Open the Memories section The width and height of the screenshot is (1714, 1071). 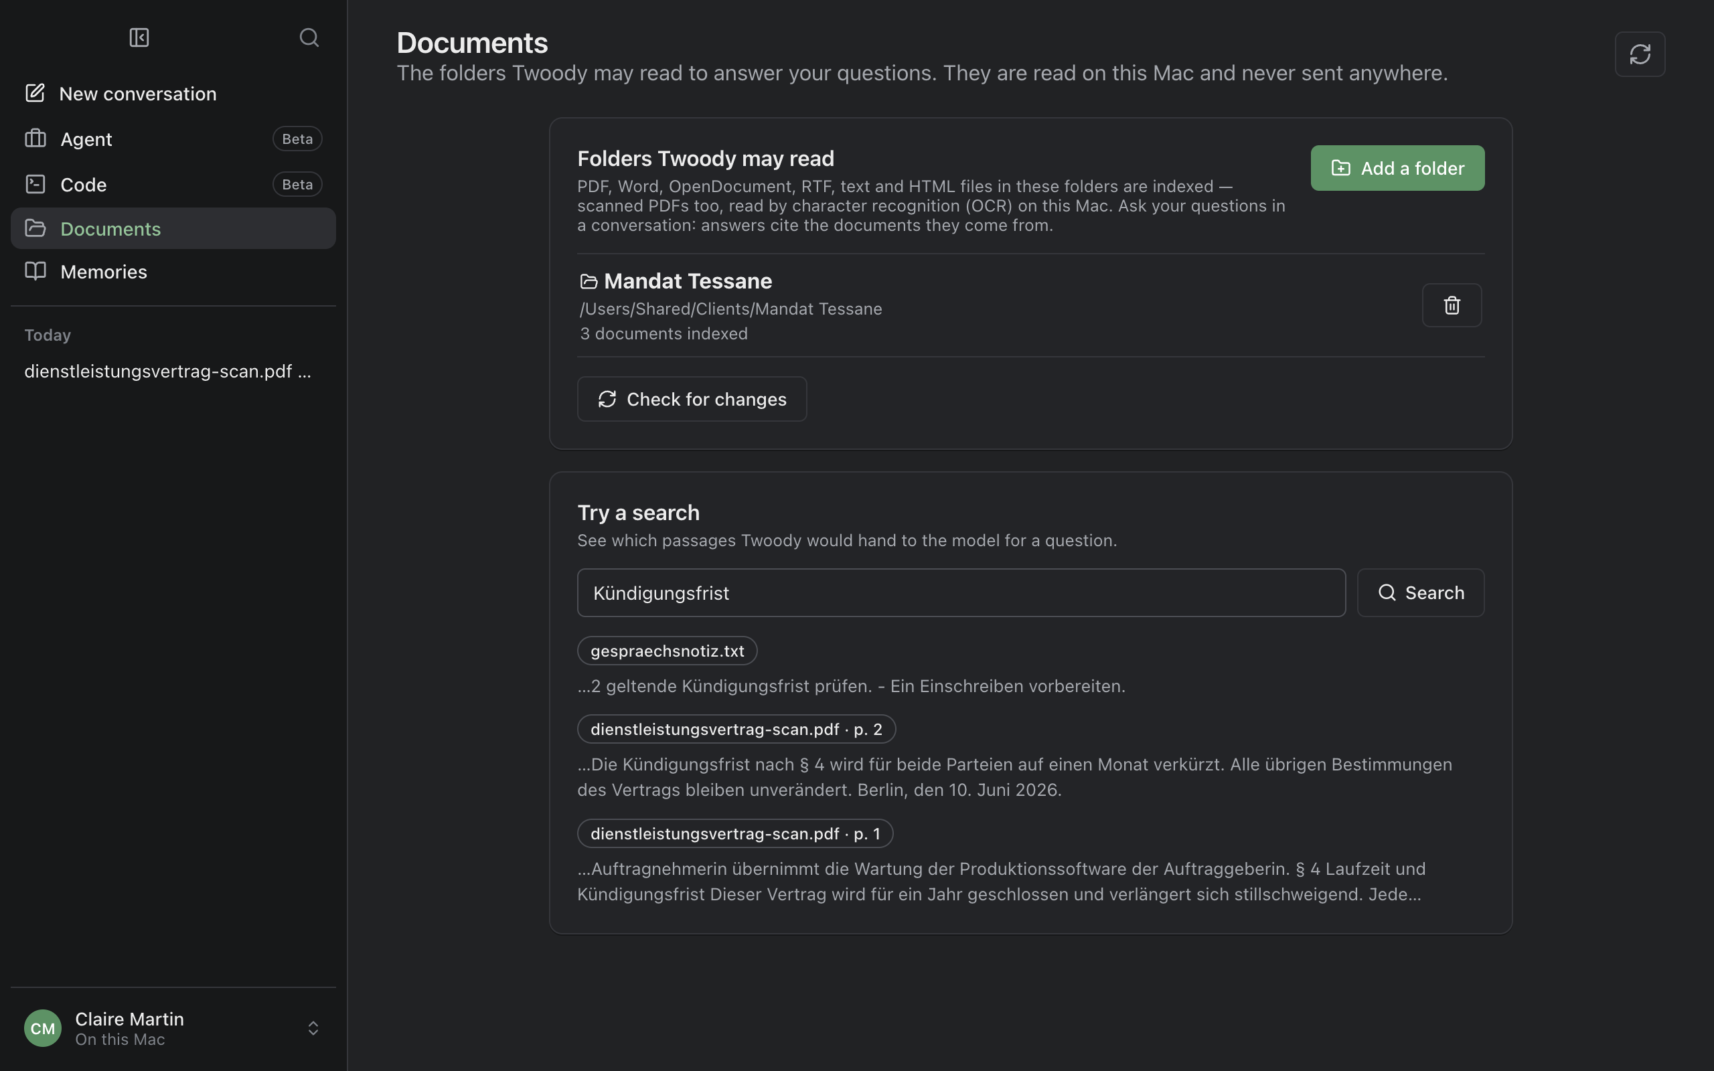pos(173,272)
